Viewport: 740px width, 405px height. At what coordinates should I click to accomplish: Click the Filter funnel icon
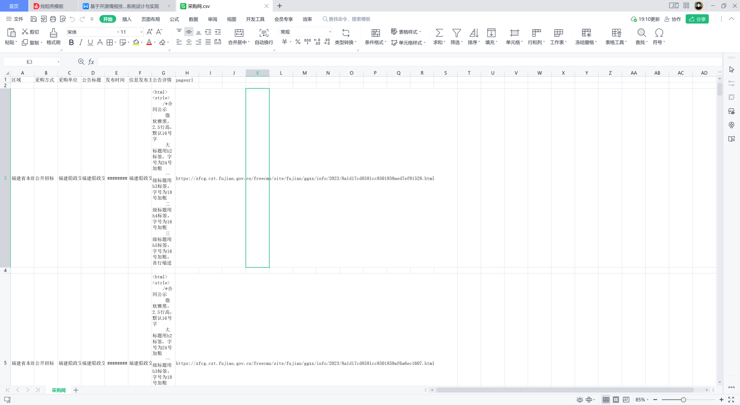click(x=457, y=33)
